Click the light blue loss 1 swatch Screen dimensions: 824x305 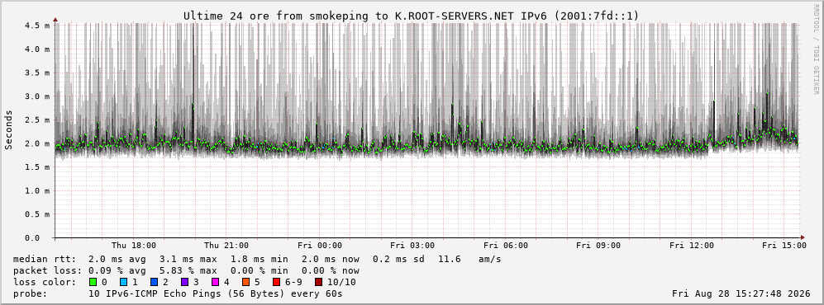[123, 282]
